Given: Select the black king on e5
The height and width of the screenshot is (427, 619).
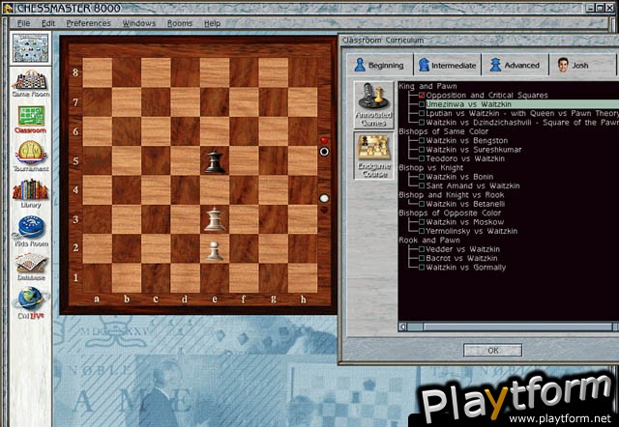Looking at the screenshot, I should point(215,161).
